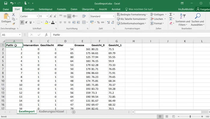Align text left icon
The width and height of the screenshot is (210, 119).
point(61,22)
